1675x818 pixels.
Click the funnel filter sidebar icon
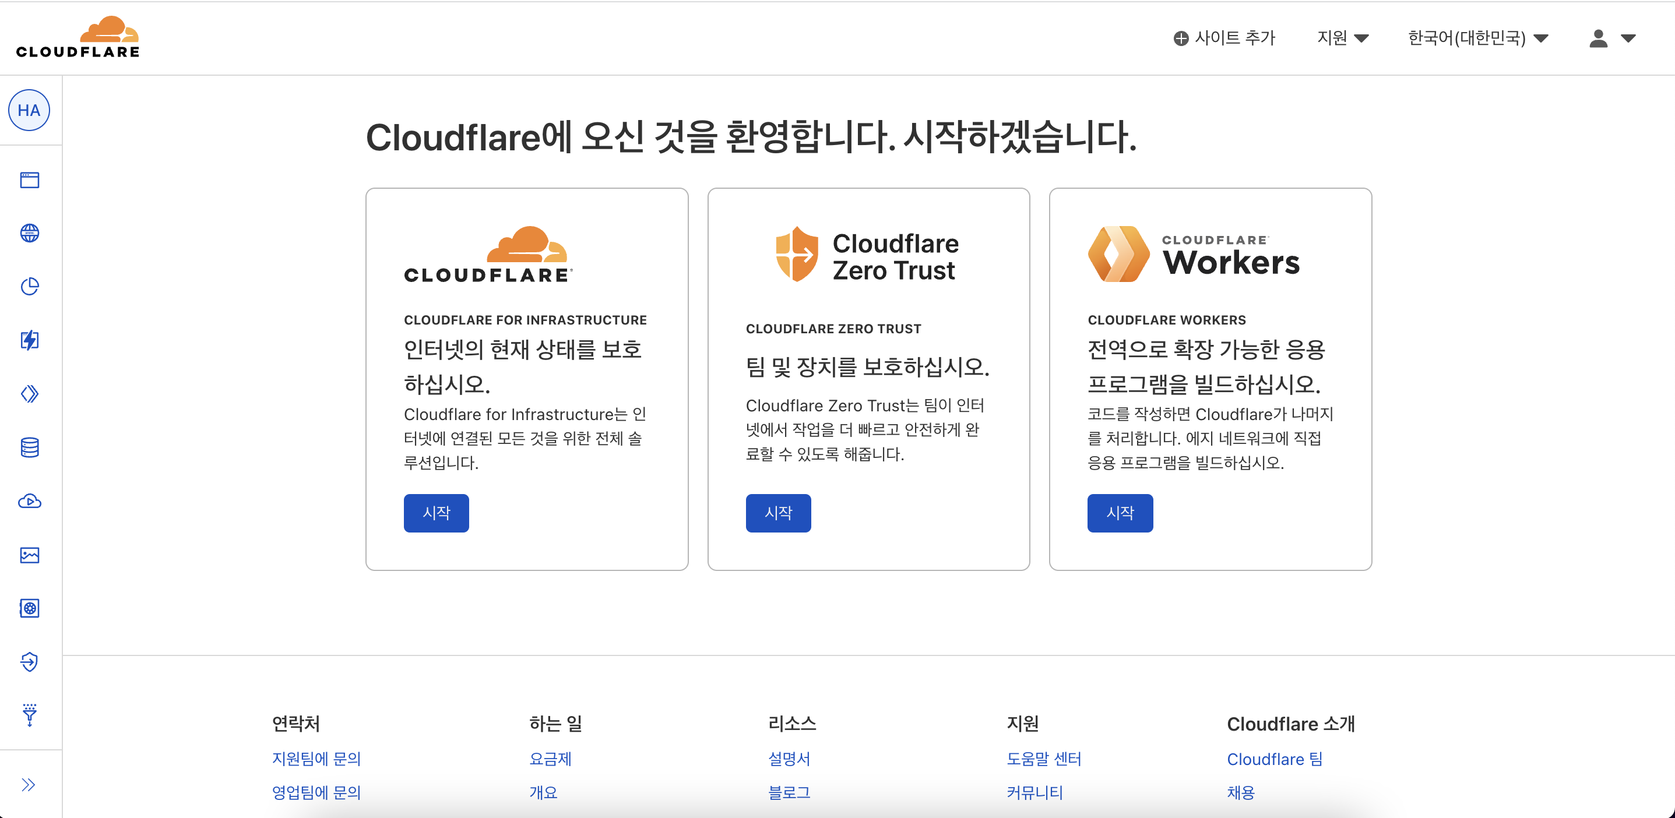pos(29,715)
